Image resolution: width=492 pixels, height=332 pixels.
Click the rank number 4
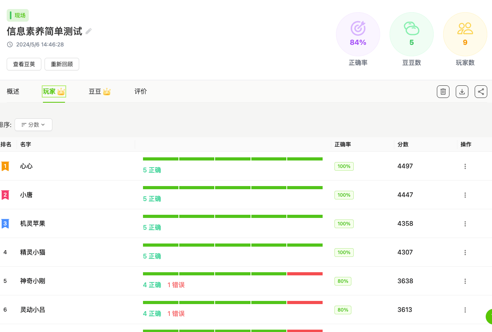coord(5,253)
